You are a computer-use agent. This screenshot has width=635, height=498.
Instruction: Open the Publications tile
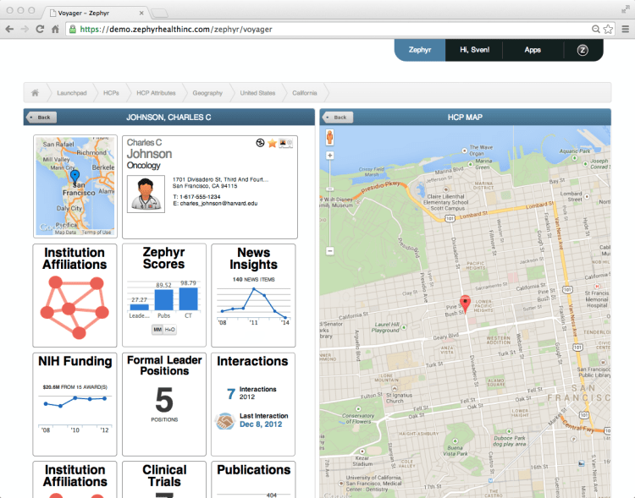(x=253, y=479)
